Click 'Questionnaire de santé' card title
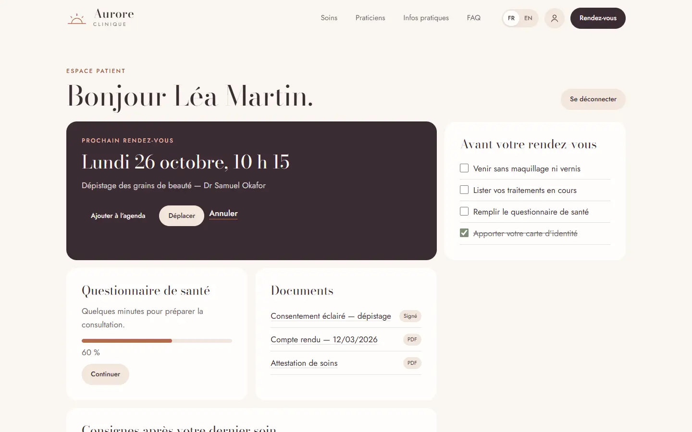Viewport: 692px width, 432px height. 146,291
